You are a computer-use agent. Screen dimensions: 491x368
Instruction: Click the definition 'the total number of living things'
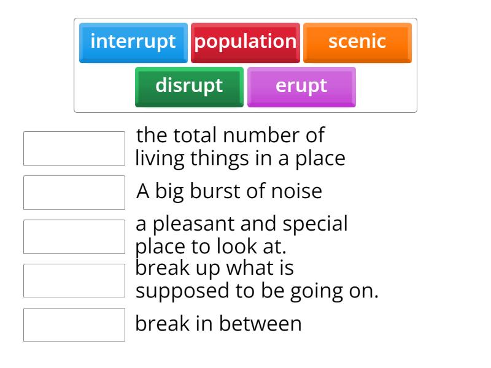coord(239,147)
